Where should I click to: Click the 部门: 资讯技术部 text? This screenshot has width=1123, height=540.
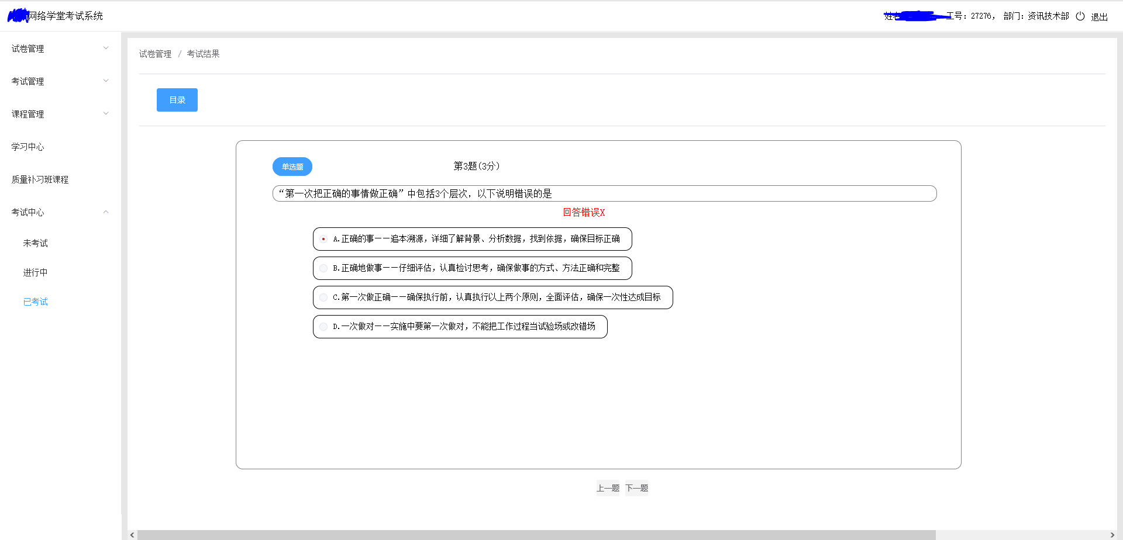point(1036,16)
